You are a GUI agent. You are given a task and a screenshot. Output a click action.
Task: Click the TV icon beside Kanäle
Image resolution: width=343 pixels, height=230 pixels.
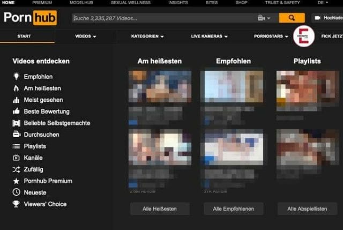pyautogui.click(x=16, y=158)
